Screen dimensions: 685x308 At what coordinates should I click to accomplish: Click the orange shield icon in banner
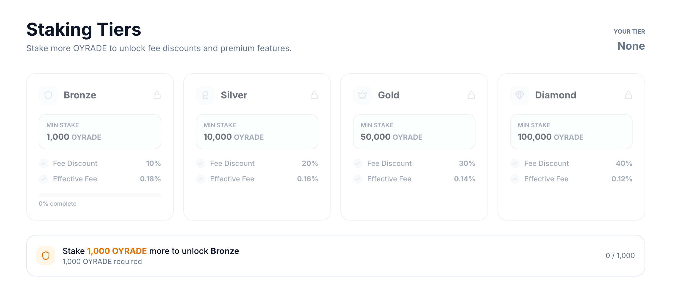tap(46, 256)
